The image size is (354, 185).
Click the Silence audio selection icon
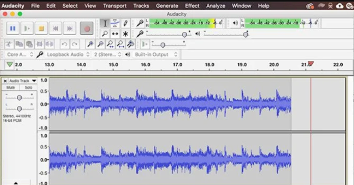pos(49,44)
